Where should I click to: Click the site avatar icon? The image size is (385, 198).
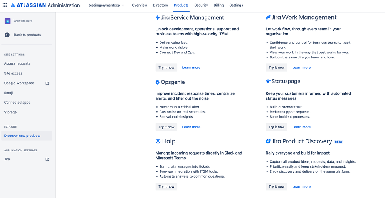8,21
